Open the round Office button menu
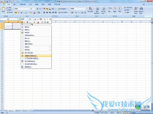 pos(3,2)
